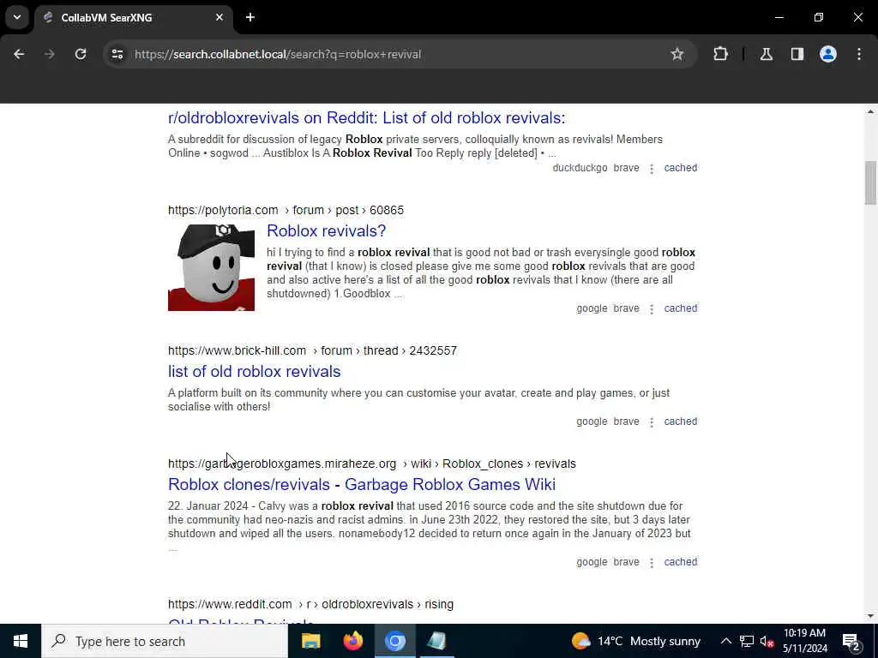This screenshot has height=658, width=878.
Task: Open Chrome Labs flask icon
Action: pos(767,54)
